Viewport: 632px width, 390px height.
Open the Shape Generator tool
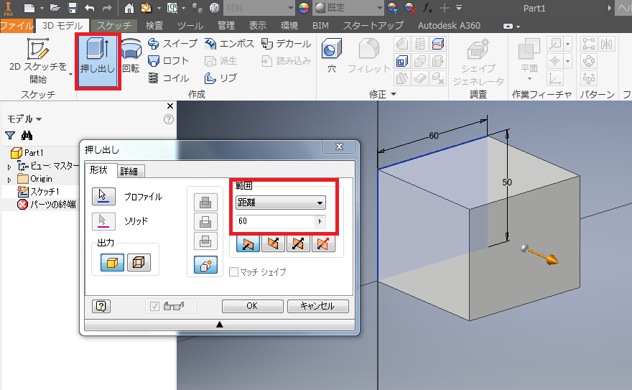478,62
